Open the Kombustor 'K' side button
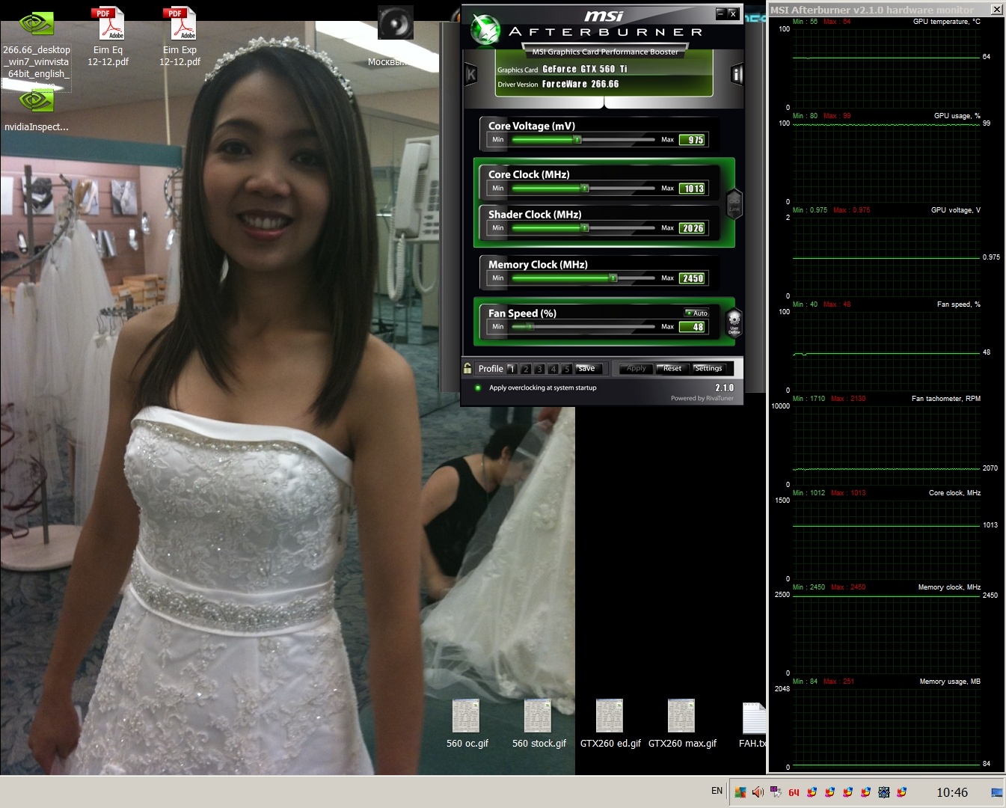The height and width of the screenshot is (808, 1006). [471, 74]
